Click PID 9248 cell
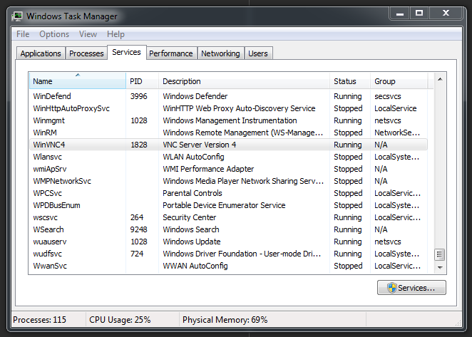This screenshot has height=337, width=472. click(138, 229)
